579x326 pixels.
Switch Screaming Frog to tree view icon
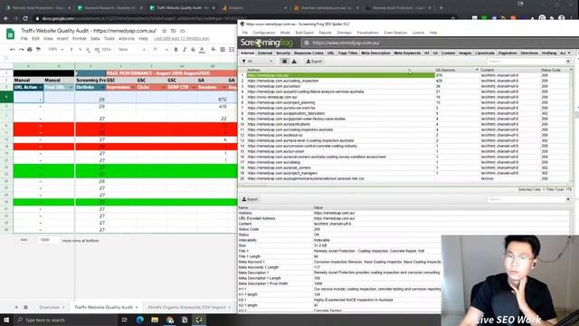[294, 62]
